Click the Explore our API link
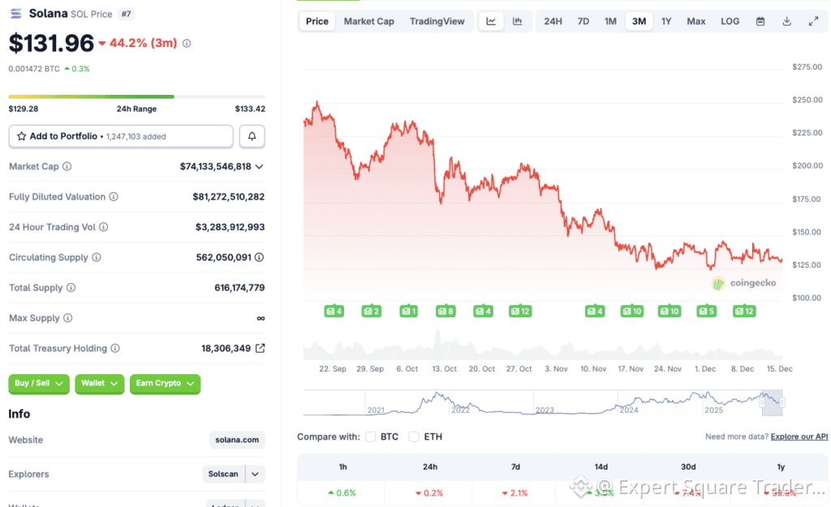 tap(799, 436)
